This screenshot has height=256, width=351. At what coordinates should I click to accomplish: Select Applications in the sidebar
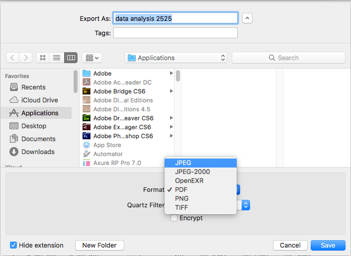[x=36, y=113]
